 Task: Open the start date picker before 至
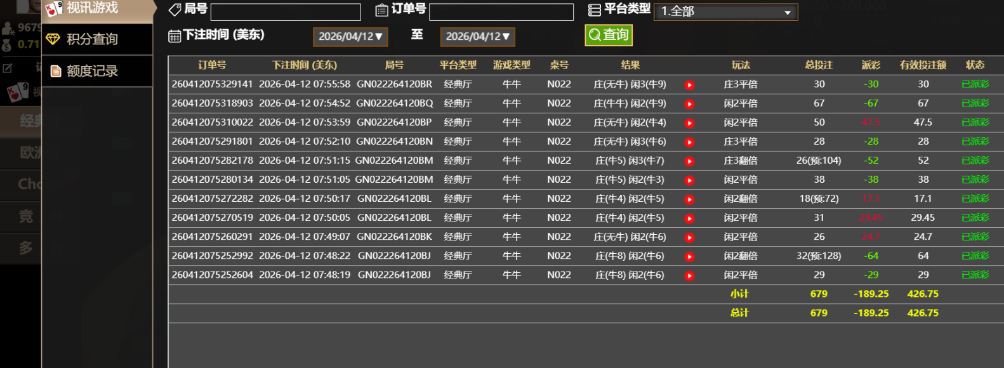click(x=350, y=37)
